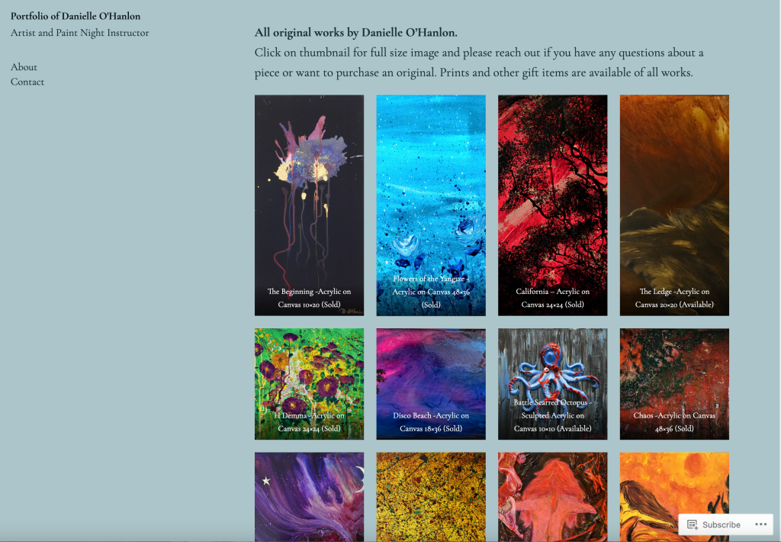Viewport: 781px width, 542px height.
Task: Open the three-dots more options menu
Action: coord(760,524)
